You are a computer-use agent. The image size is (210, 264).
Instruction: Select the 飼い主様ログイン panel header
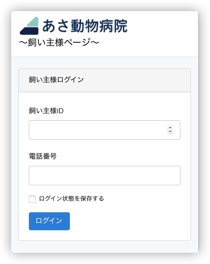pos(105,80)
